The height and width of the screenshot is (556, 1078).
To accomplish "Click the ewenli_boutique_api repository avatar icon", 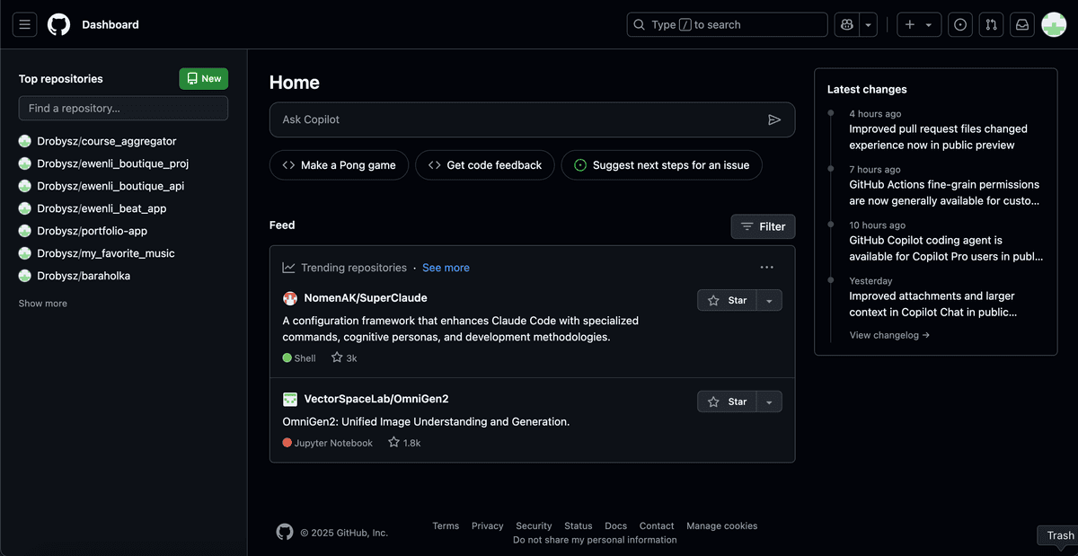I will coord(25,186).
